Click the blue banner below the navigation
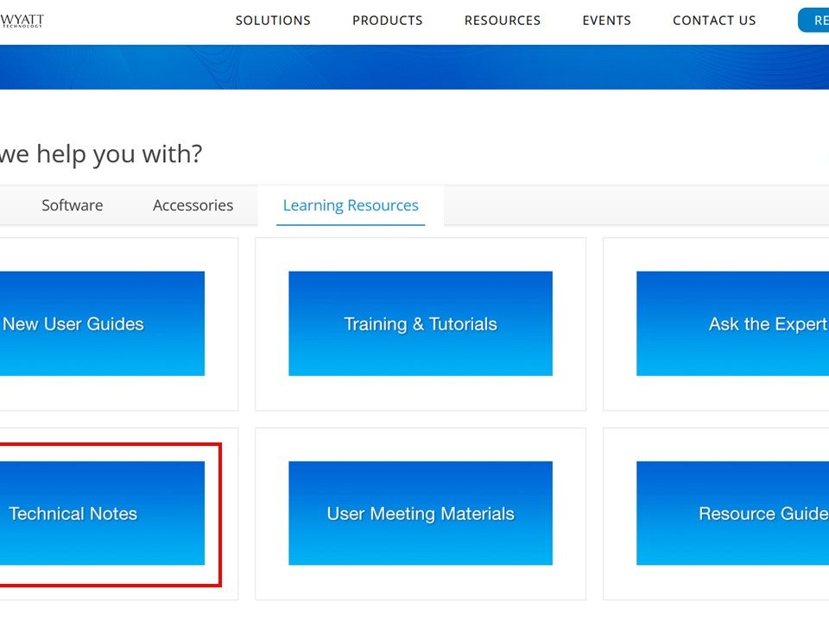 click(x=414, y=67)
